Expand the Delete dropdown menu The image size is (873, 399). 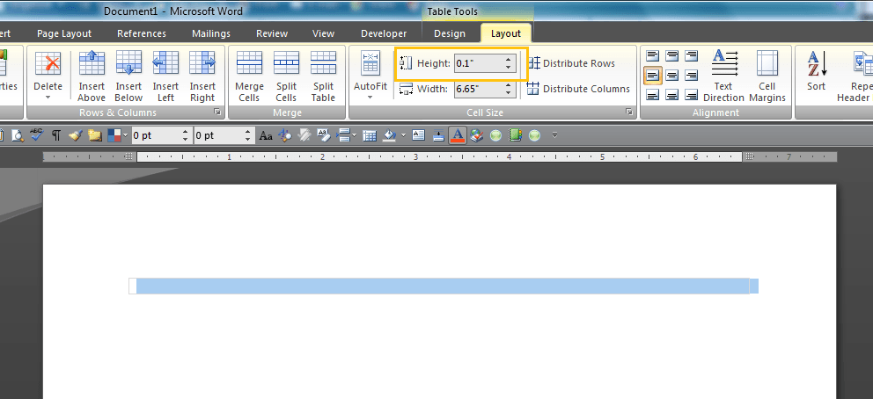click(48, 97)
